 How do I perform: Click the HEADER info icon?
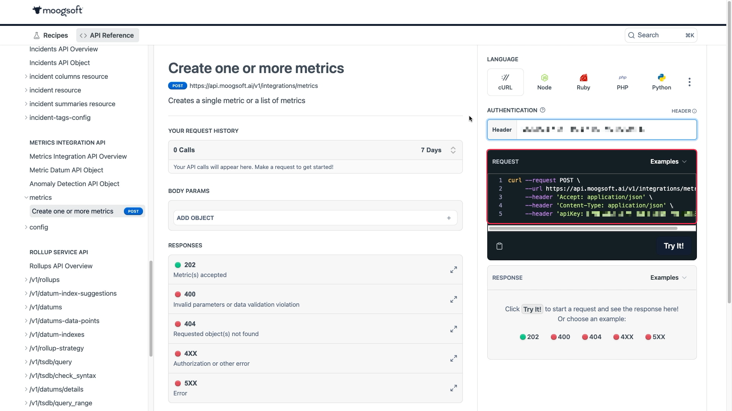click(x=694, y=111)
